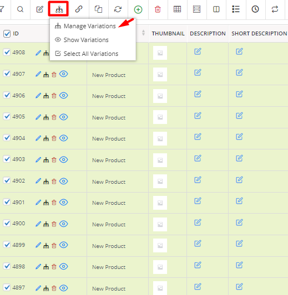Delete product 4901 using its trash icon

(x=54, y=203)
